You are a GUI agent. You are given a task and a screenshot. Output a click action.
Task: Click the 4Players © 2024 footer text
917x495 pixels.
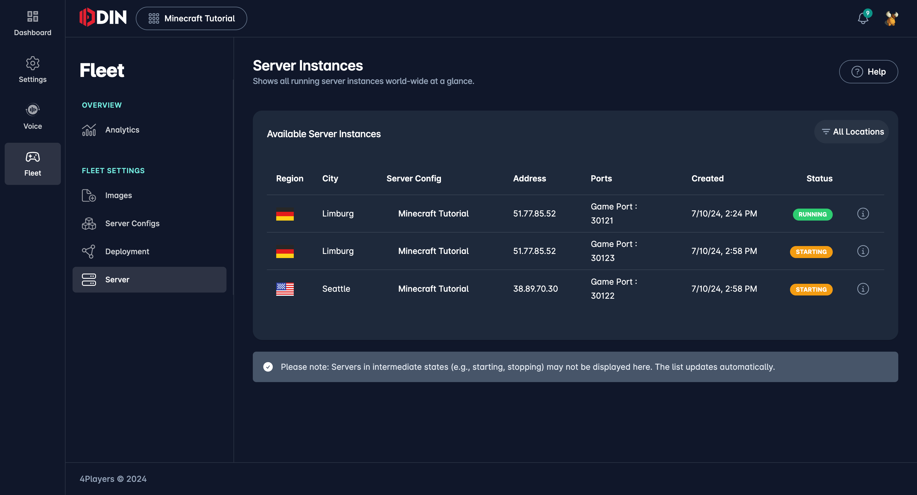pyautogui.click(x=113, y=479)
